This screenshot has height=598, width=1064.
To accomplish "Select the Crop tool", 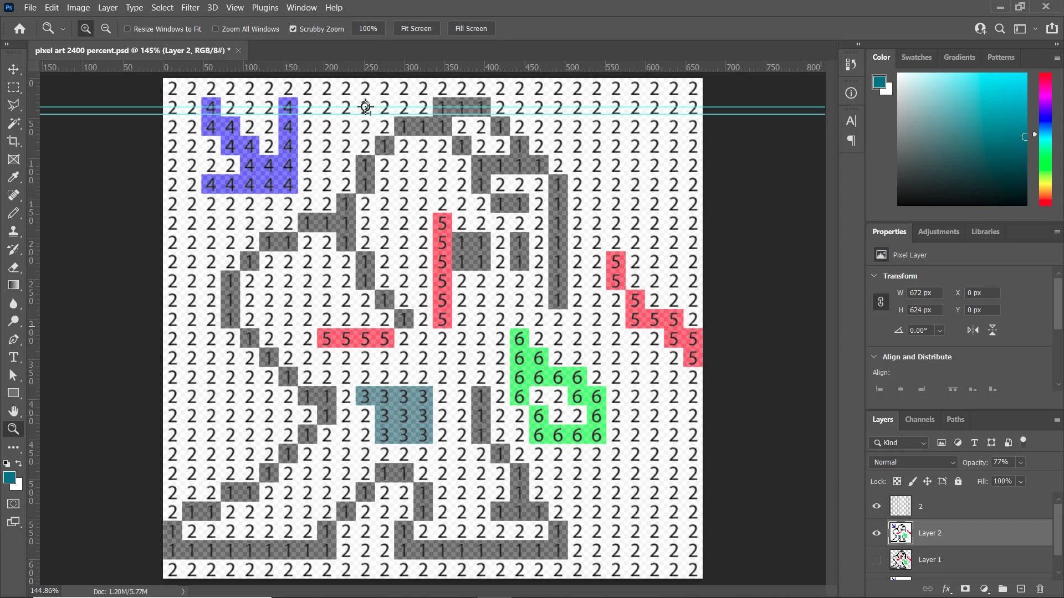I will click(13, 141).
